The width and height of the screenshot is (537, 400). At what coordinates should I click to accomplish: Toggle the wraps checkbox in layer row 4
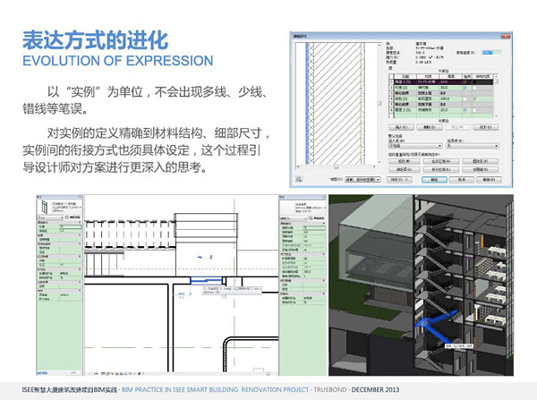465,98
